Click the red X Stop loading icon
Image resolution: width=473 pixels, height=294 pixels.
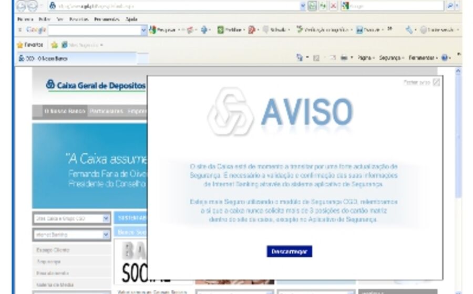[x=333, y=6]
